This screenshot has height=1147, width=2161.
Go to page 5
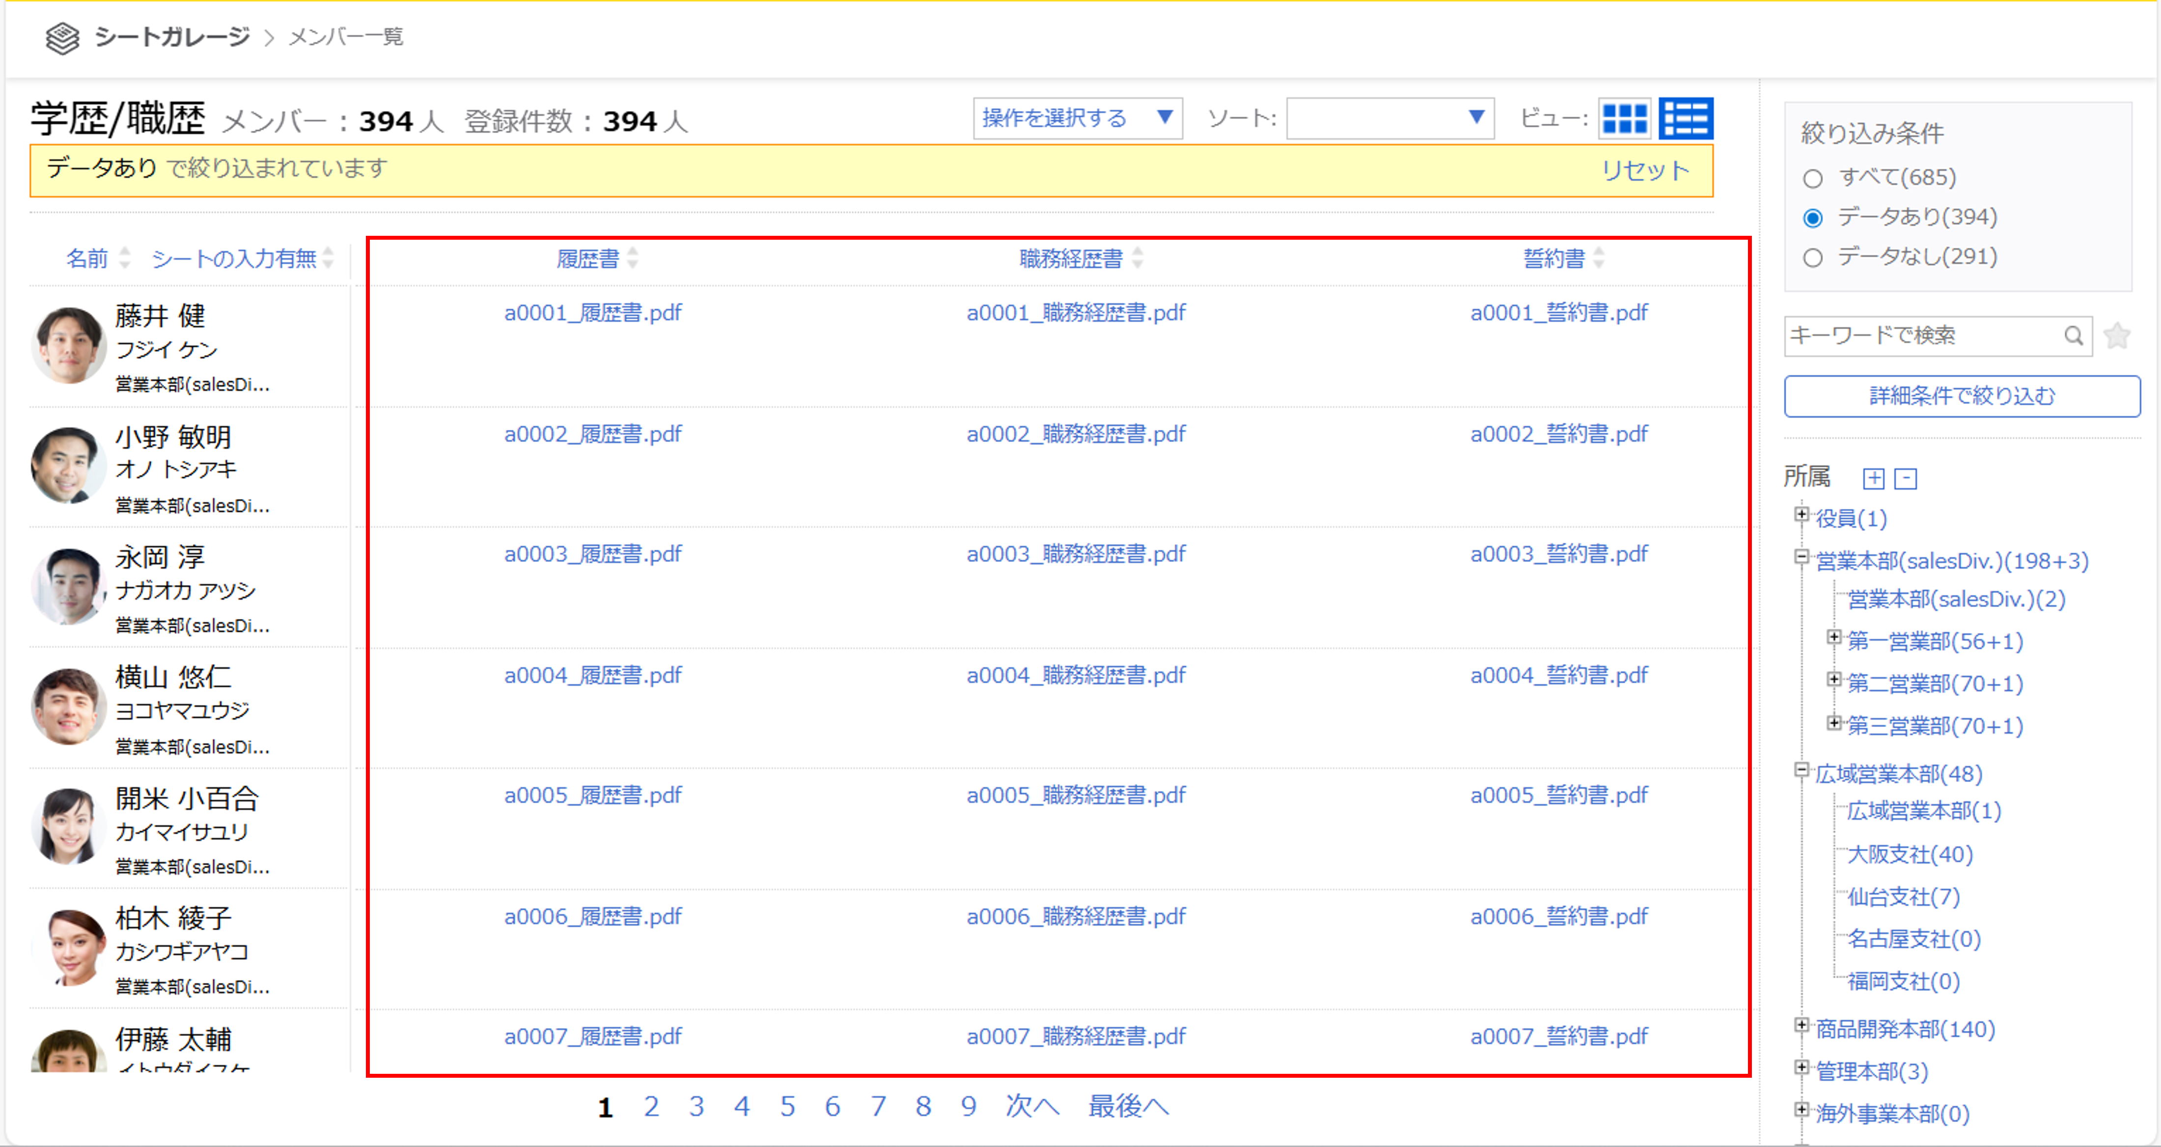point(787,1107)
